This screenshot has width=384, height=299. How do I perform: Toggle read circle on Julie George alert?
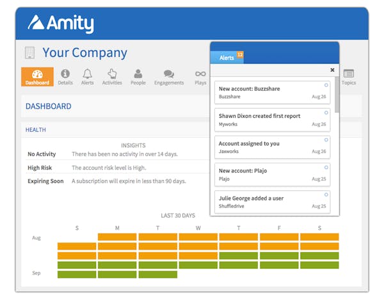pos(326,195)
